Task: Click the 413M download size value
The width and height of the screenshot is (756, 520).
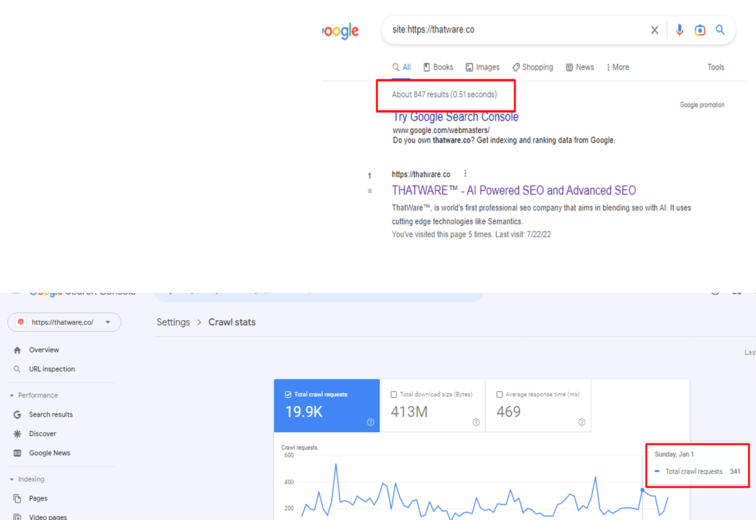Action: pos(409,412)
